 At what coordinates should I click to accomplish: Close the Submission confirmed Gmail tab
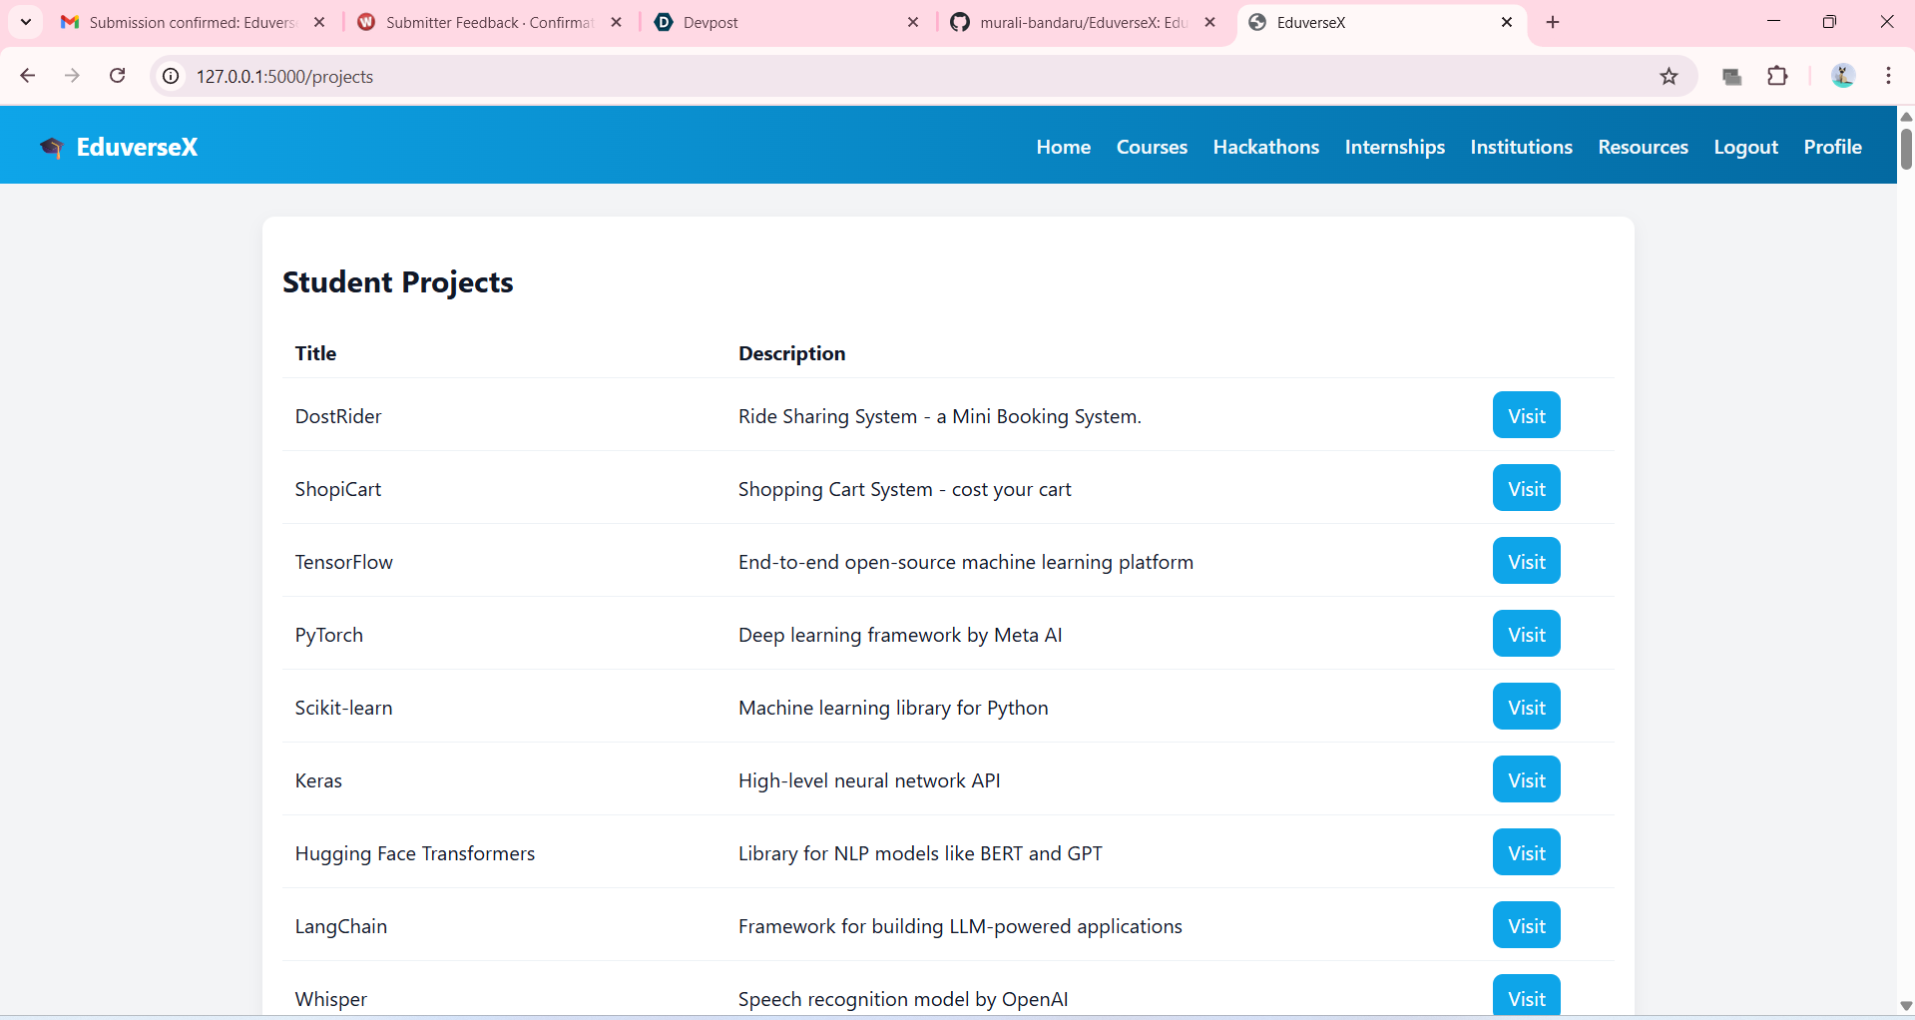click(319, 22)
